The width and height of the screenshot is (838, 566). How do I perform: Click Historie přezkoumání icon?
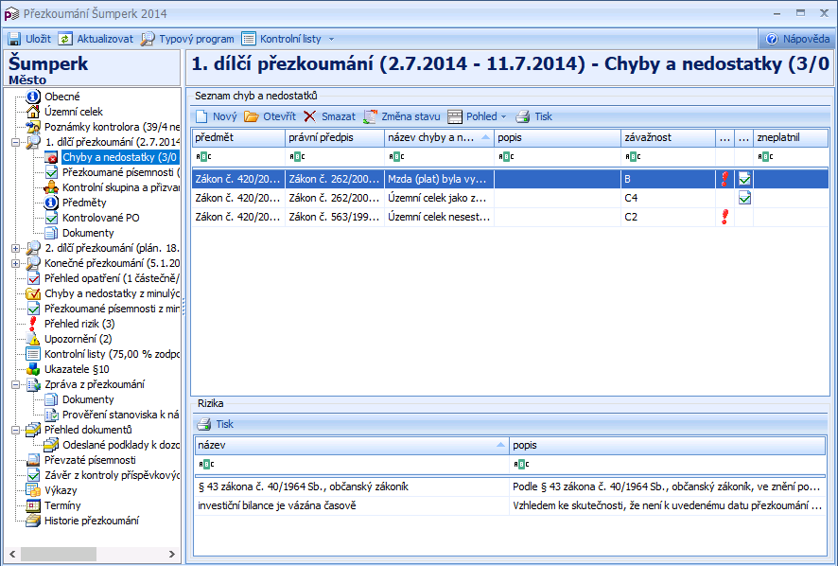pyautogui.click(x=33, y=521)
